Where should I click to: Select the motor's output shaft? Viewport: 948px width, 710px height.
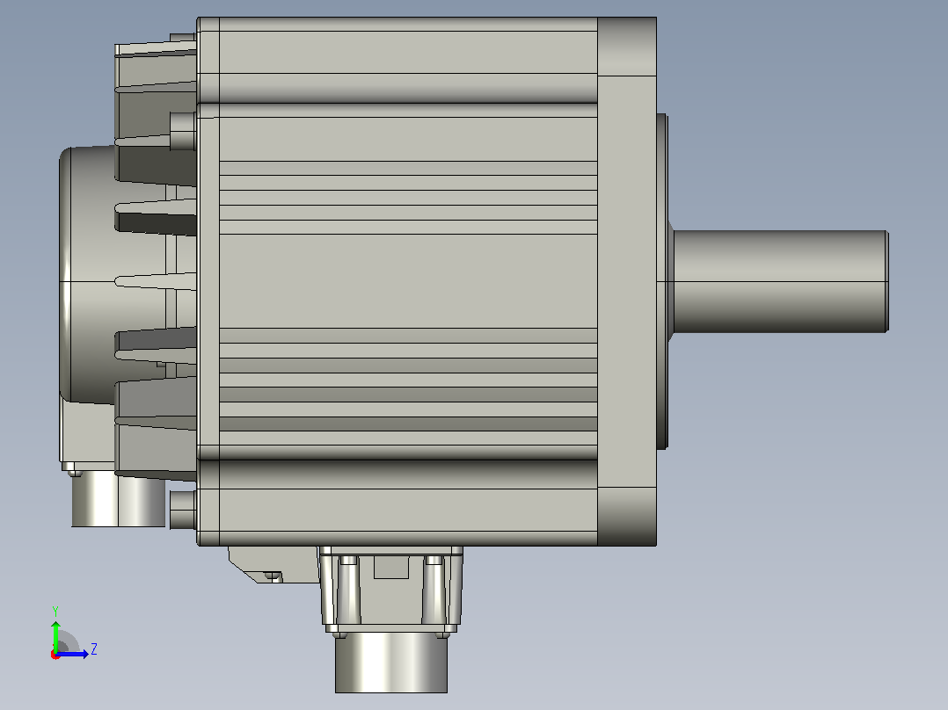pos(780,281)
